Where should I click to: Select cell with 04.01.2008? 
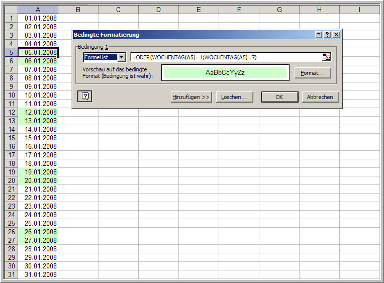[38, 44]
